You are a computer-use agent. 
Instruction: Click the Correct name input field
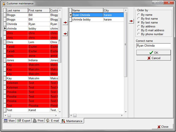pos(153,46)
